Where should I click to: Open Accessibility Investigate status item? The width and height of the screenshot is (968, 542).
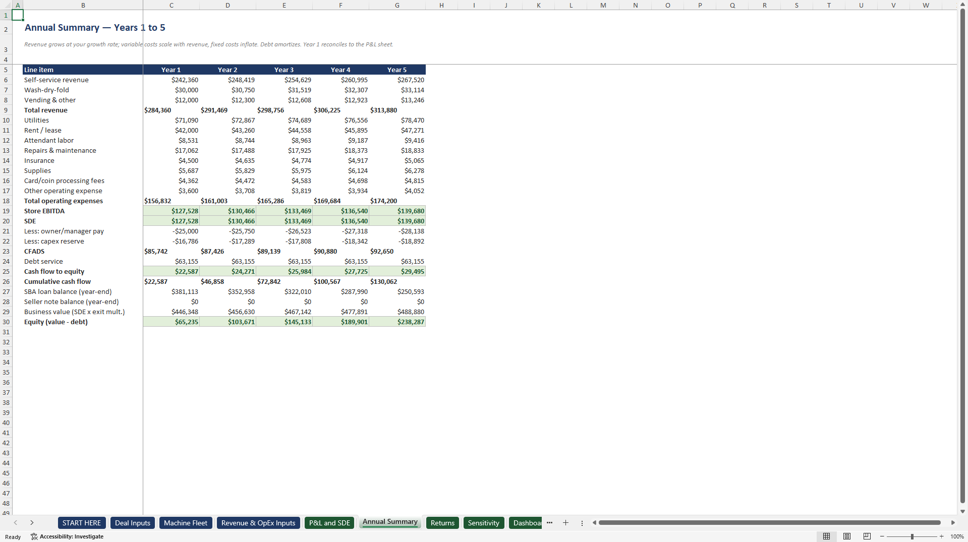click(x=67, y=536)
